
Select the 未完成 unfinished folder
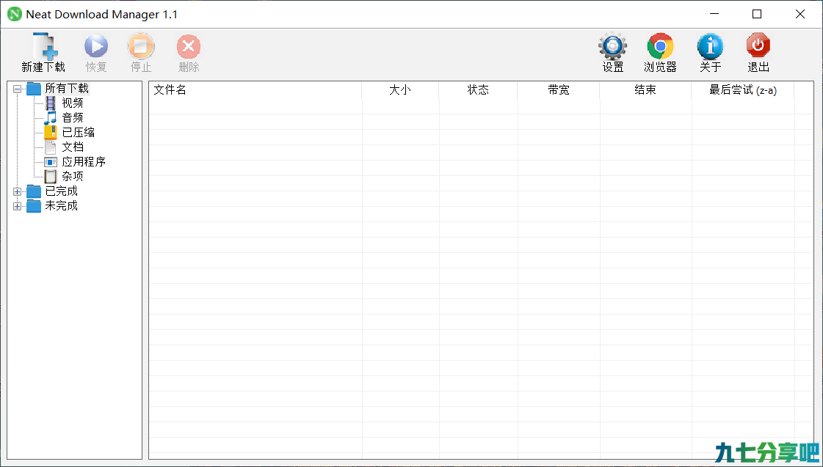click(x=62, y=206)
